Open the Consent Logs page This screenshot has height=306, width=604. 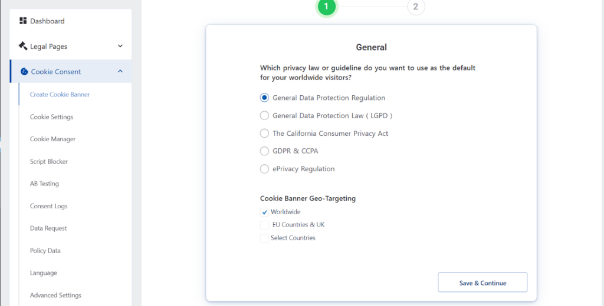pos(49,206)
